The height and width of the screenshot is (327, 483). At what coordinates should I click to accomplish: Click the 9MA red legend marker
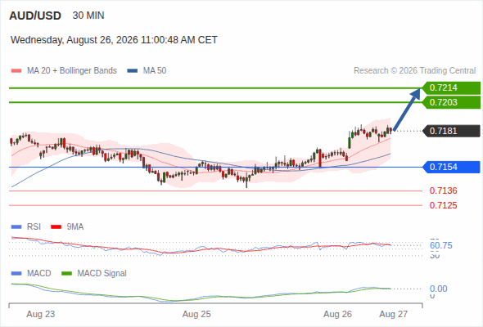(56, 227)
